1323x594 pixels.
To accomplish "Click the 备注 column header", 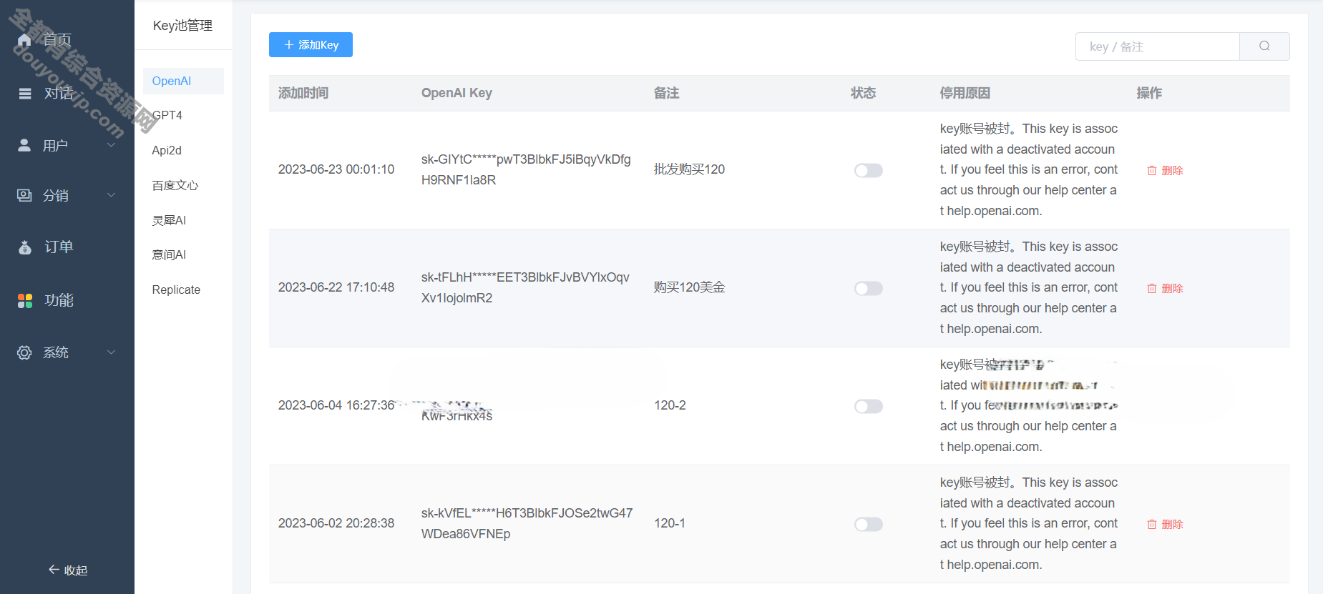I will pos(667,93).
